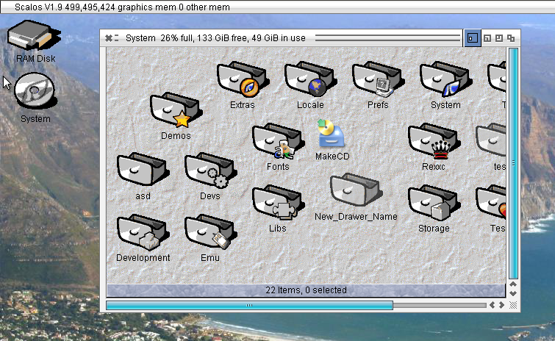Select the Demos drawer with star
The height and width of the screenshot is (341, 555).
tap(175, 112)
